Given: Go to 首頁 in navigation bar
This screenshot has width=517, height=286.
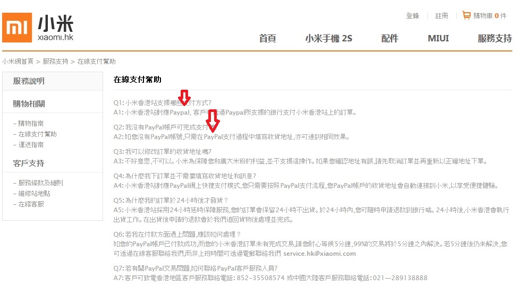Looking at the screenshot, I should point(267,39).
